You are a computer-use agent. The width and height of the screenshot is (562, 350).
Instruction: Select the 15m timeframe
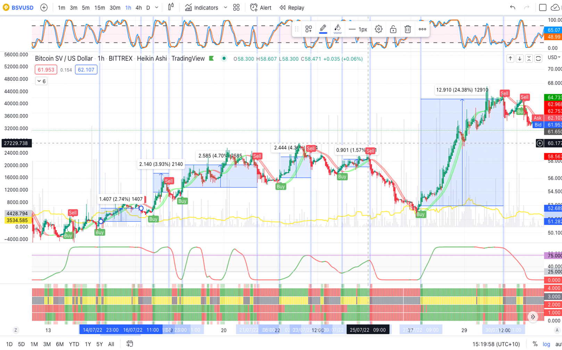tap(100, 8)
